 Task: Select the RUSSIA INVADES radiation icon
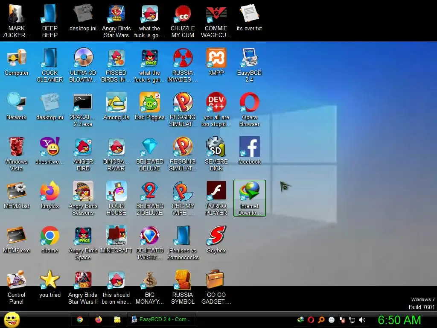(183, 65)
